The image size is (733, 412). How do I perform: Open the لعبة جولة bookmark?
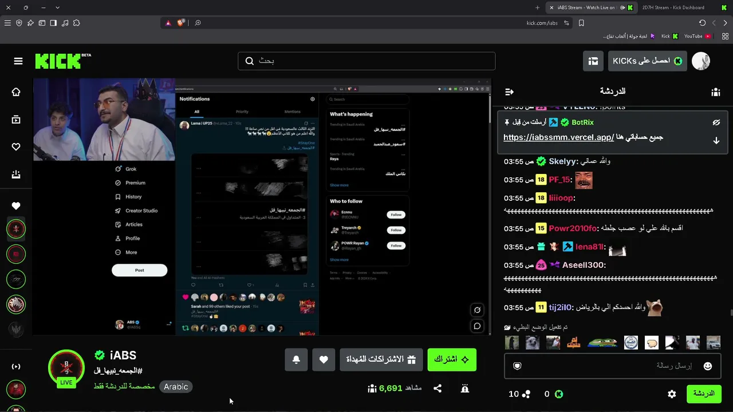pos(629,36)
